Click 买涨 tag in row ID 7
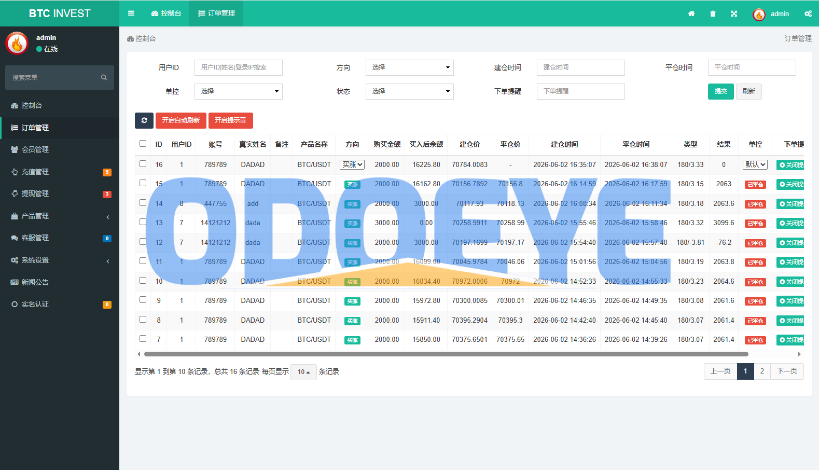The image size is (819, 470). pyautogui.click(x=352, y=340)
